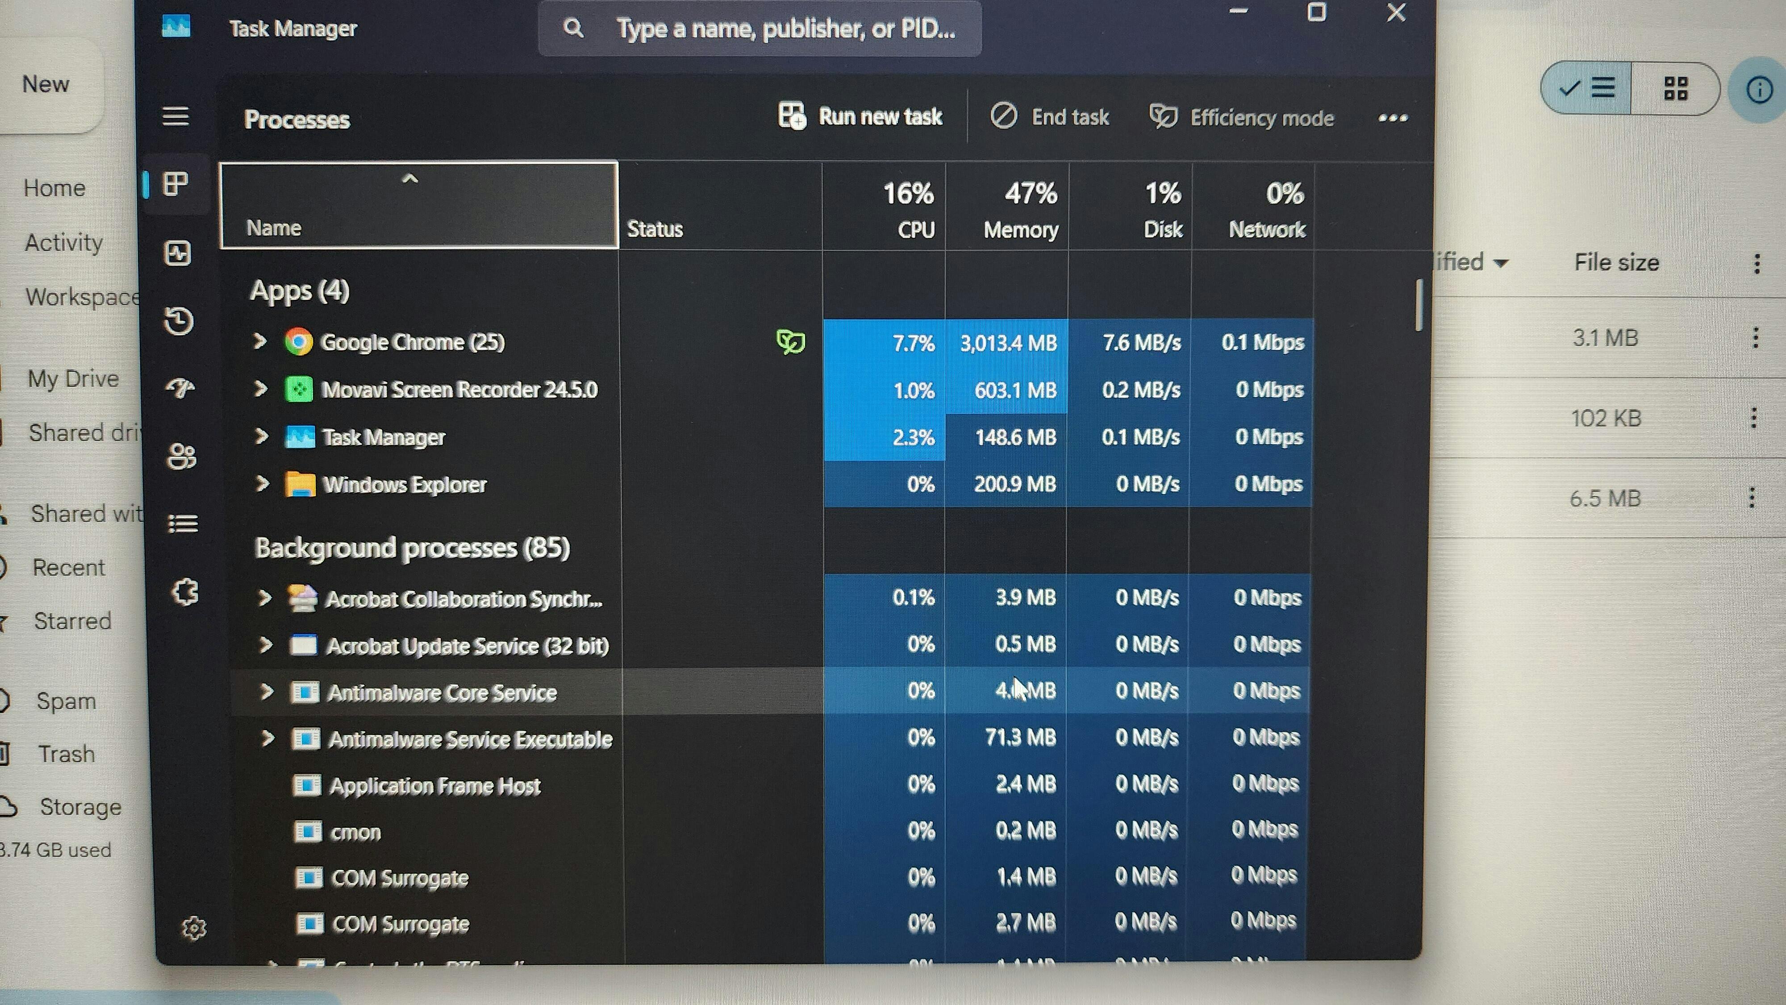Viewport: 1786px width, 1005px height.
Task: Open the Services puzzle-piece sidebar icon
Action: pyautogui.click(x=184, y=593)
